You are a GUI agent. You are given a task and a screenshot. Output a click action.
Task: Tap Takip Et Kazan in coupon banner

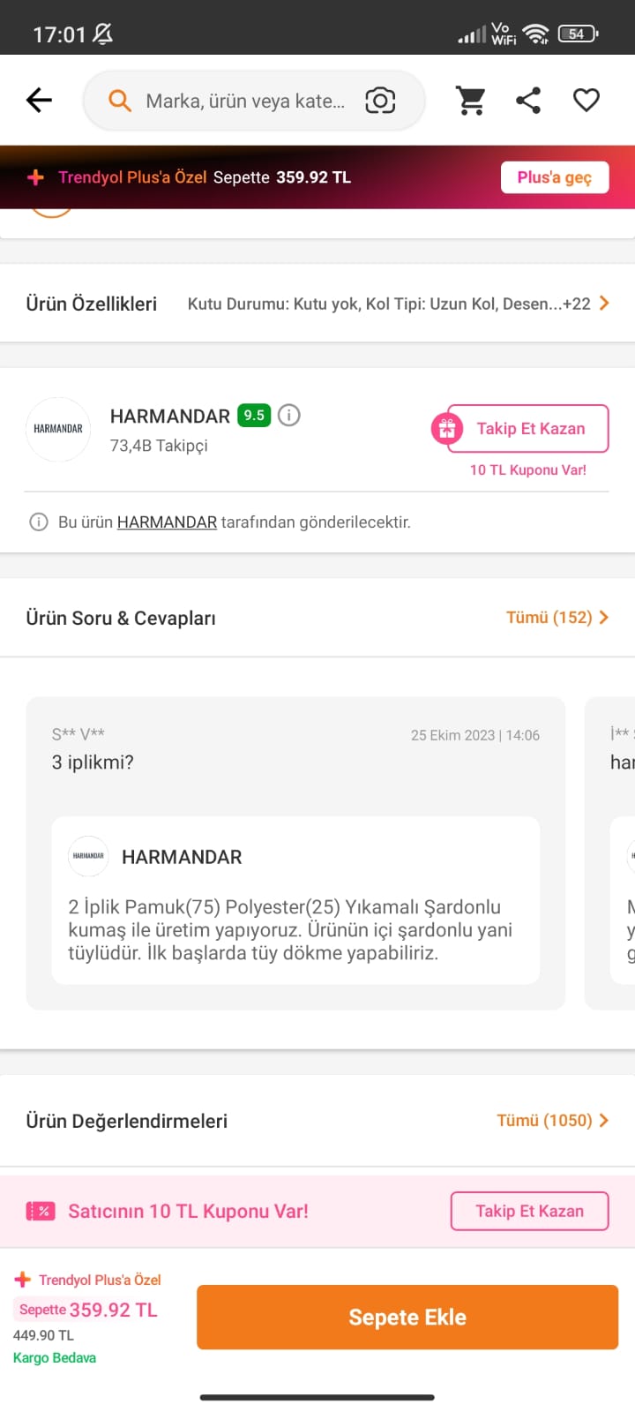click(529, 1212)
